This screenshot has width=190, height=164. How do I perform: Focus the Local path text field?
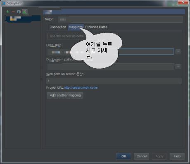pos(111,52)
